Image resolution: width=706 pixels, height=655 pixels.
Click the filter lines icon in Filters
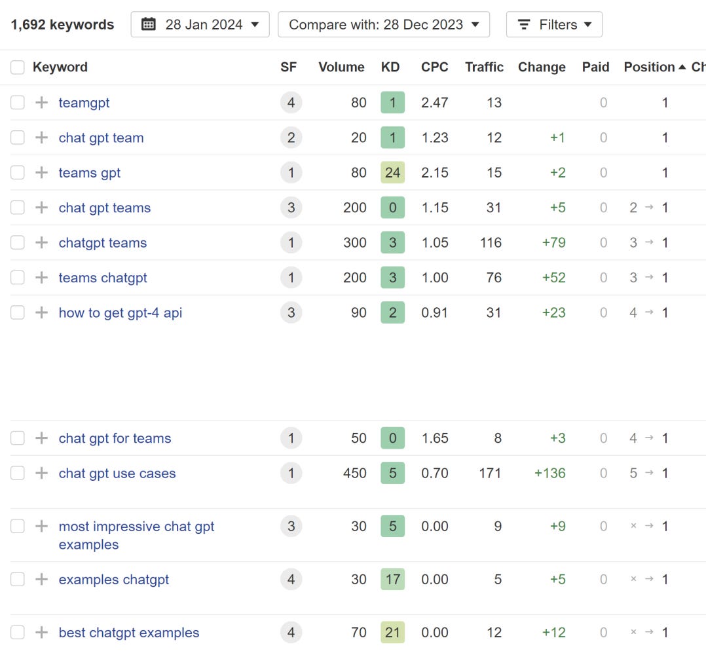(x=524, y=24)
